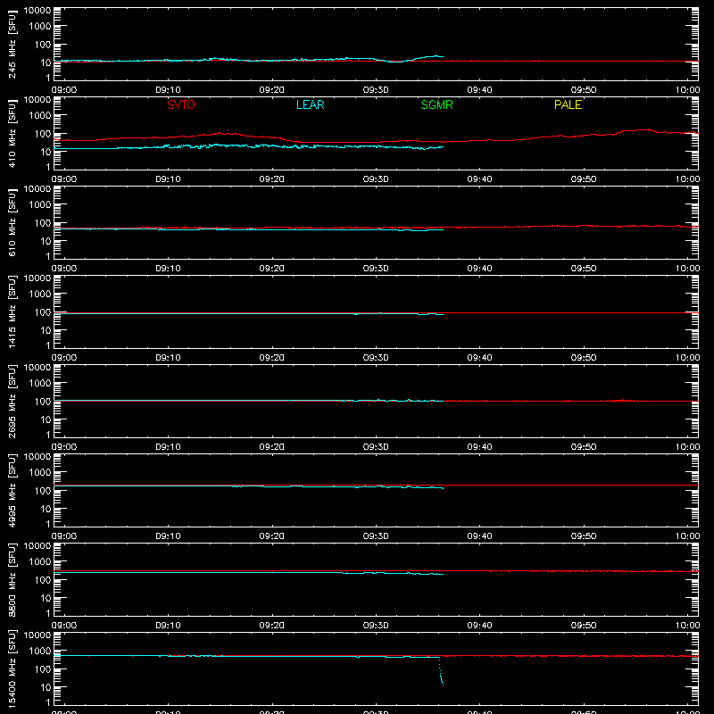This screenshot has height=714, width=714.
Task: Select the 245 MHz [SFU] axis title
Action: click(12, 44)
